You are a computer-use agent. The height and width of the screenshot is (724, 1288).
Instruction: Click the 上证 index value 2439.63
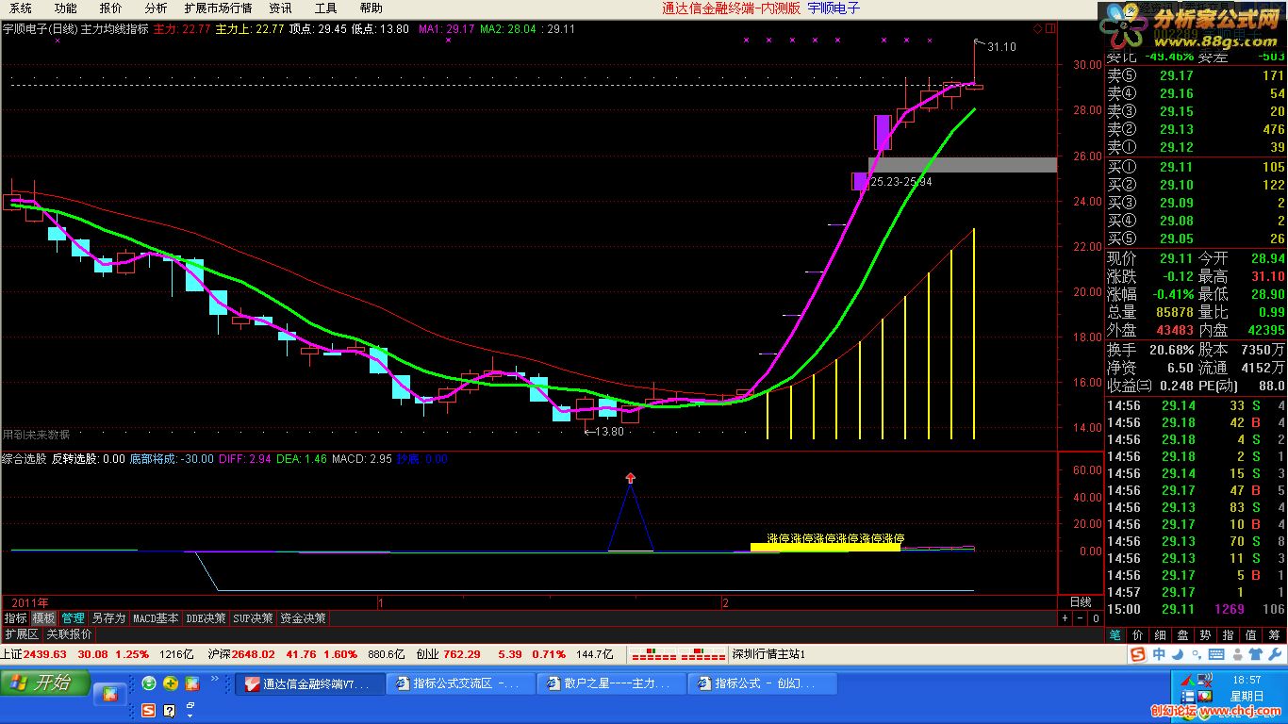45,654
